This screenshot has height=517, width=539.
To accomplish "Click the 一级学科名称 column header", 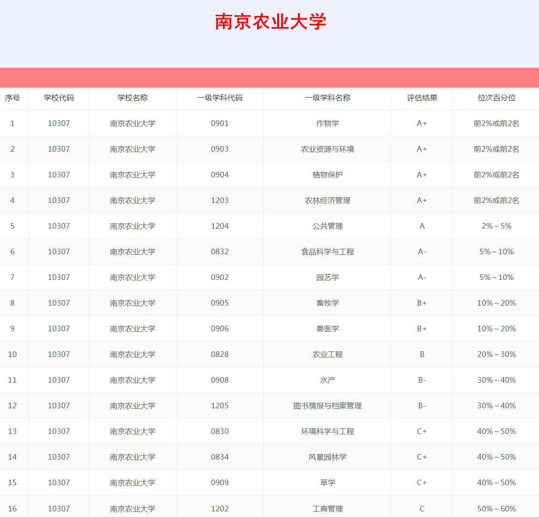I will pyautogui.click(x=327, y=98).
